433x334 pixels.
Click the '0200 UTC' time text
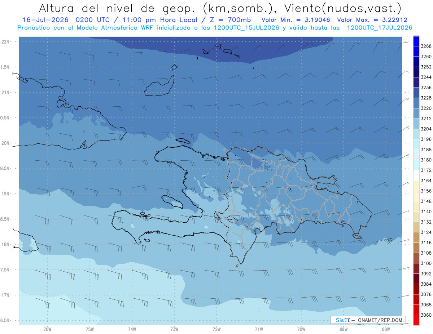click(x=93, y=20)
